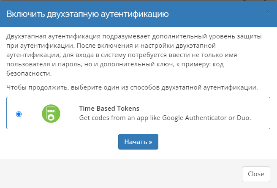The image size is (277, 188).
Task: Click the Чтобы продолжить instruction line
Action: tap(132, 87)
